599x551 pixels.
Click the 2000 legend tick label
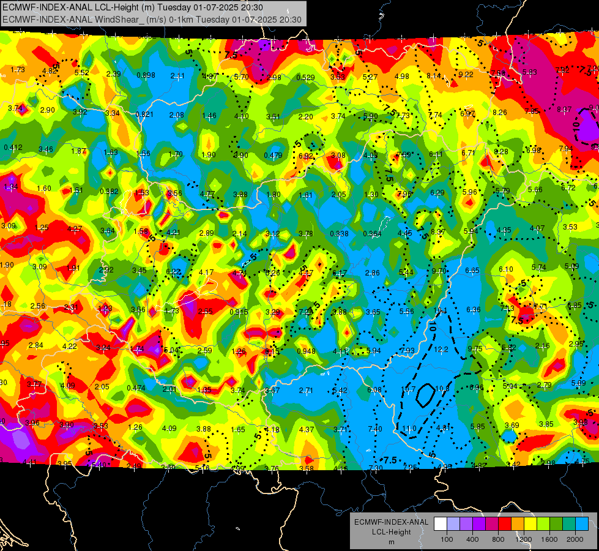(x=575, y=539)
